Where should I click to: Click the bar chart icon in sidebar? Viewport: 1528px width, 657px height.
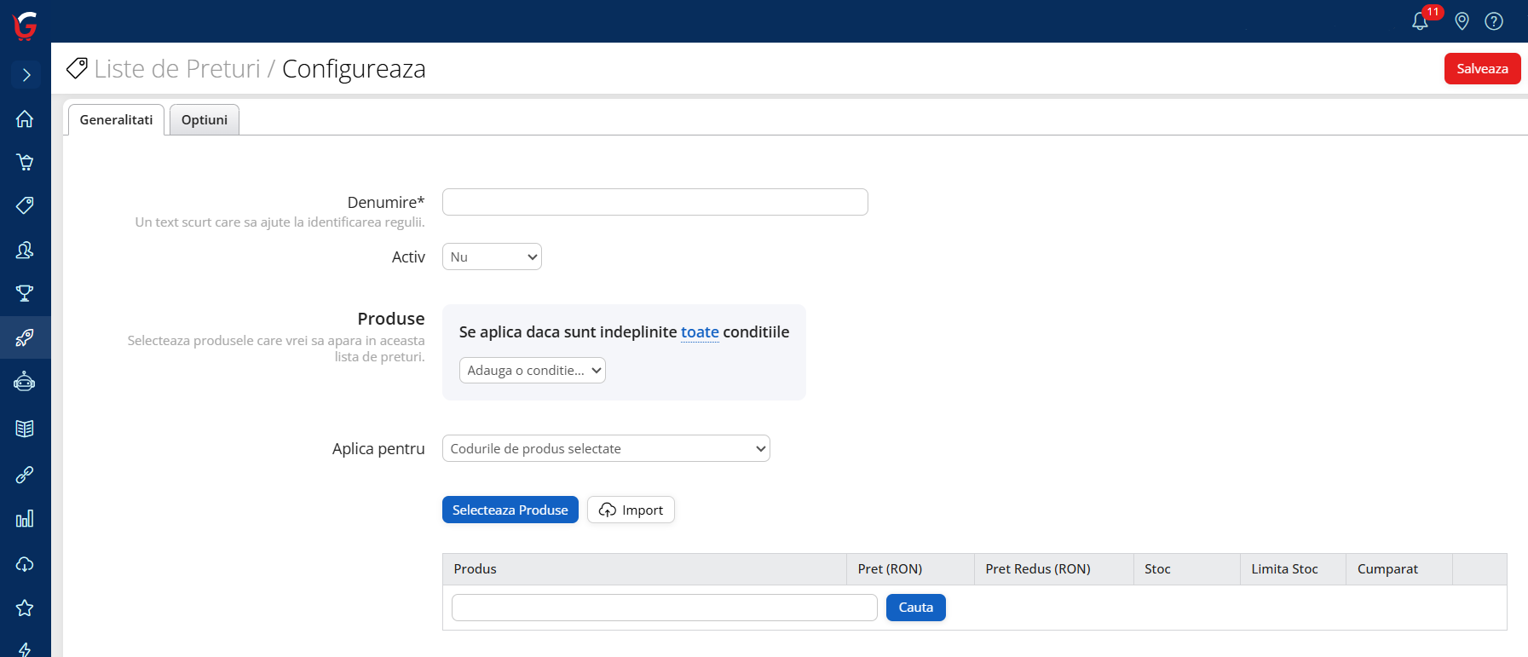[25, 519]
